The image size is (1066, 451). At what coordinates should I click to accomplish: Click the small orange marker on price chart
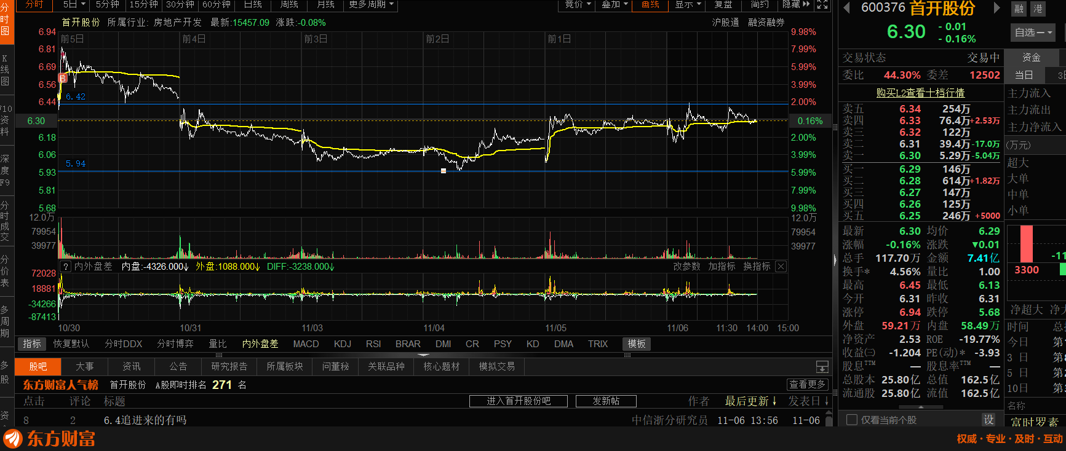(x=444, y=171)
